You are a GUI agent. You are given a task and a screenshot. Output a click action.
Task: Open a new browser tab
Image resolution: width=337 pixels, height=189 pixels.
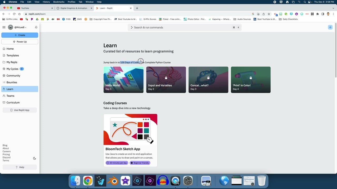pos(137,8)
